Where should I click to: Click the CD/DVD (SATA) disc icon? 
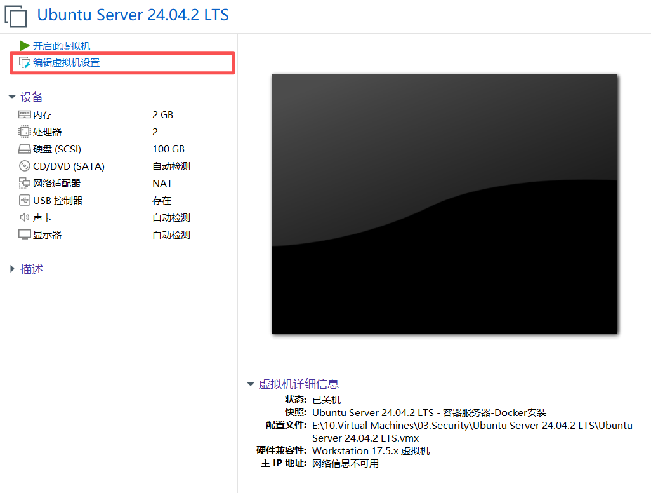25,166
